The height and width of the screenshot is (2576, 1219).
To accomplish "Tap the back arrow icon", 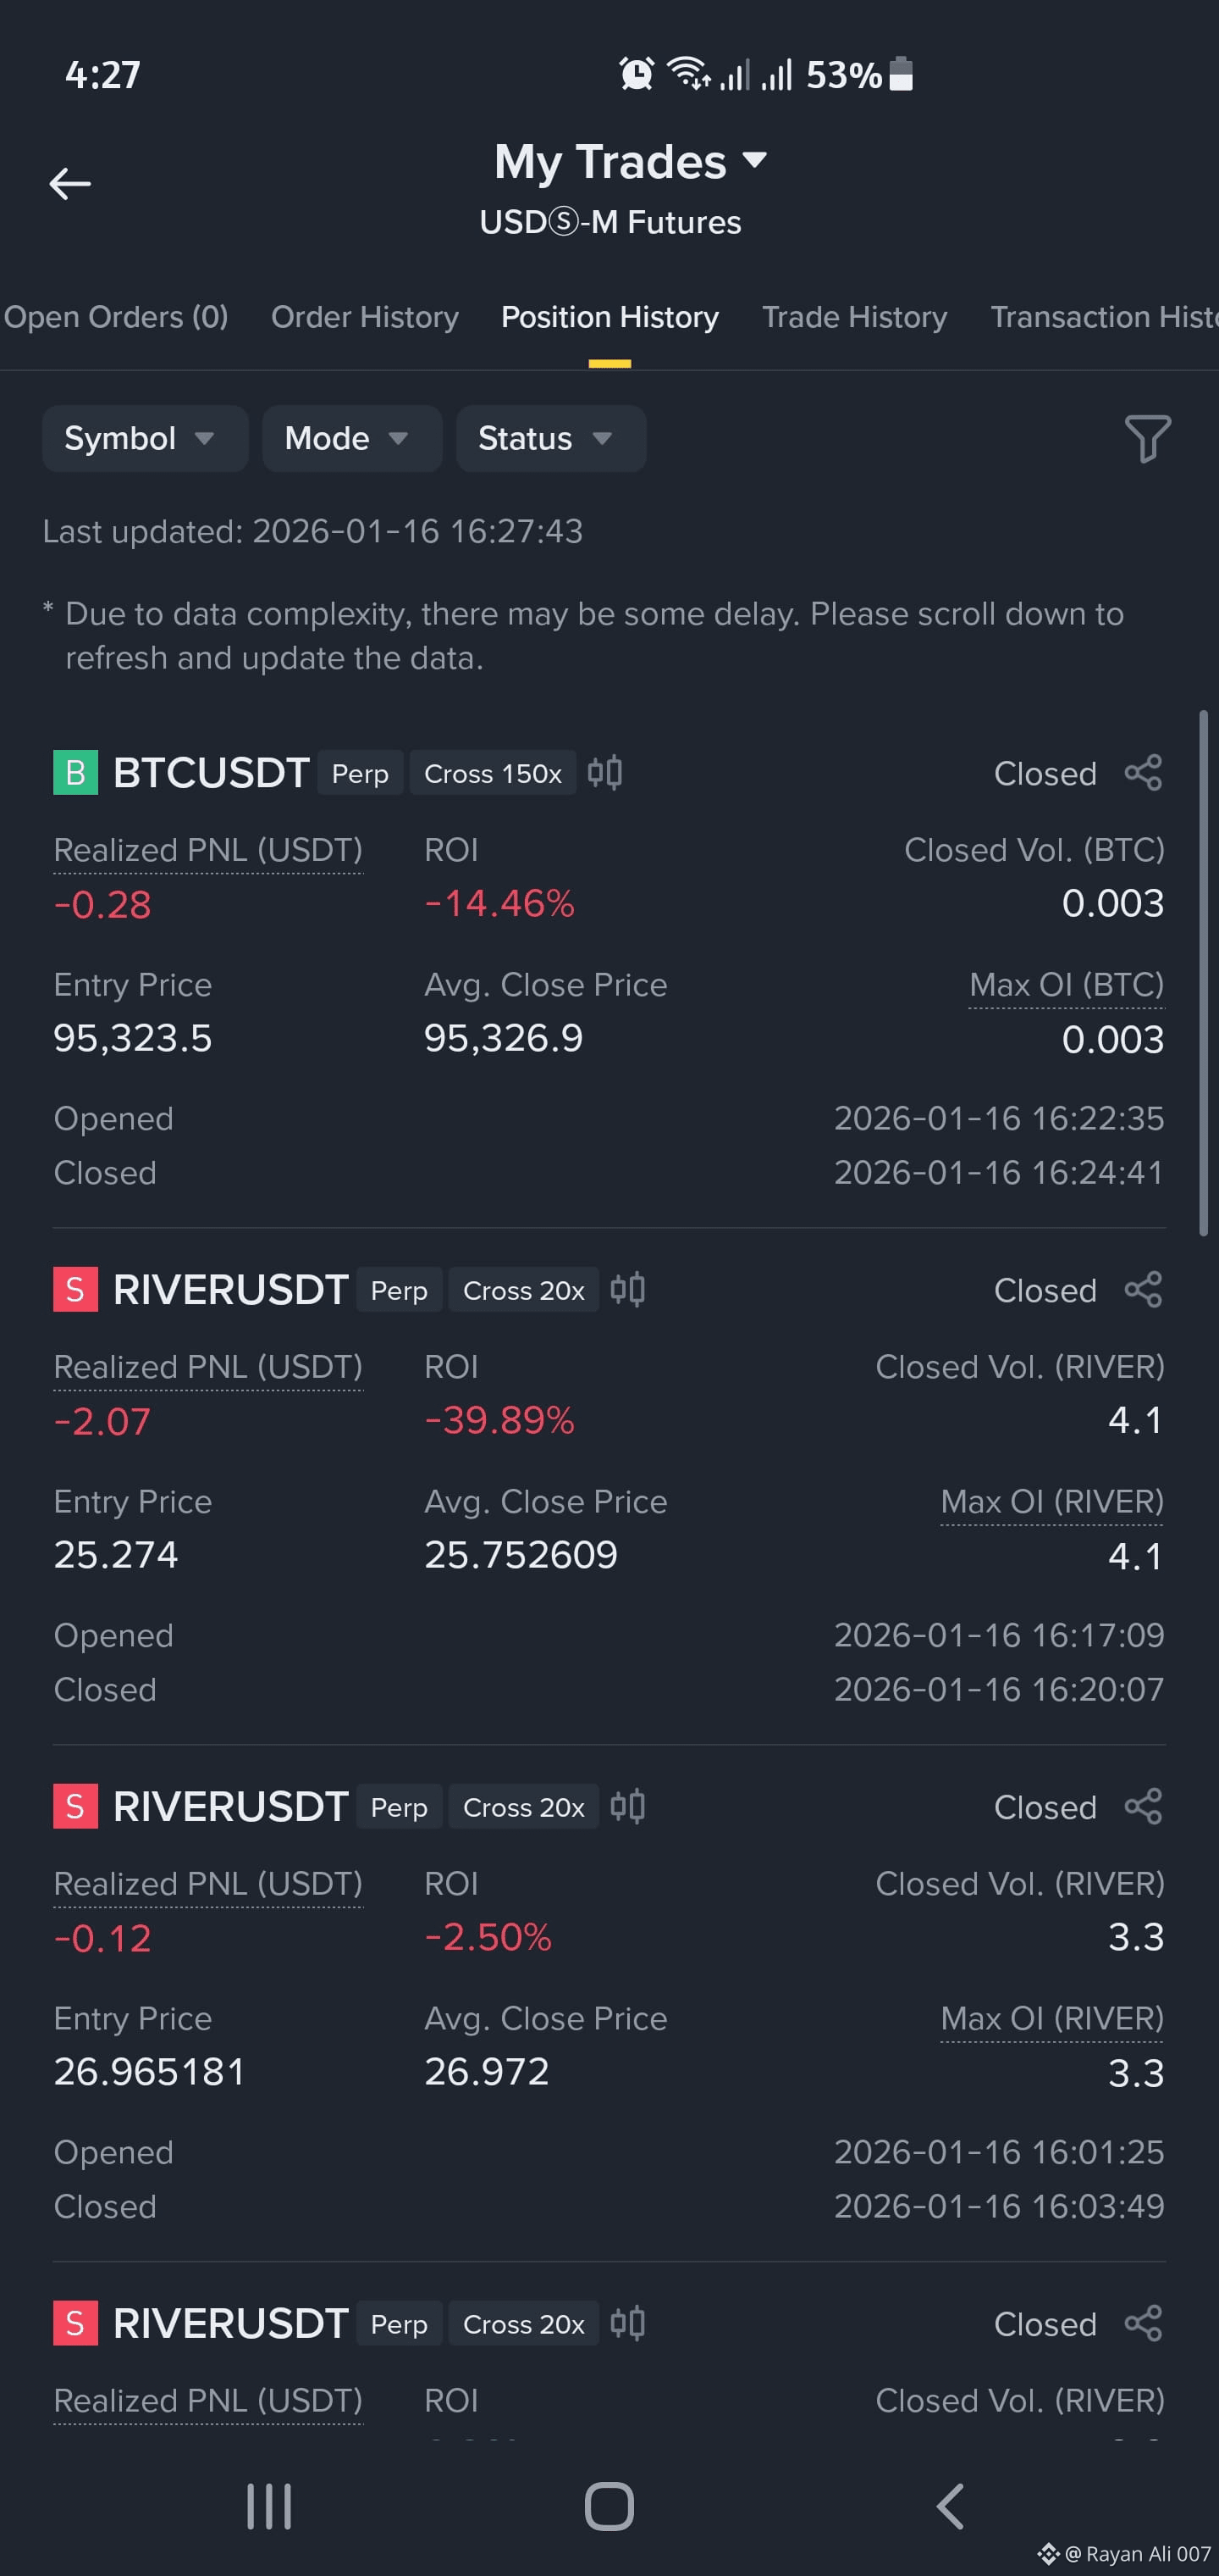I will point(70,184).
